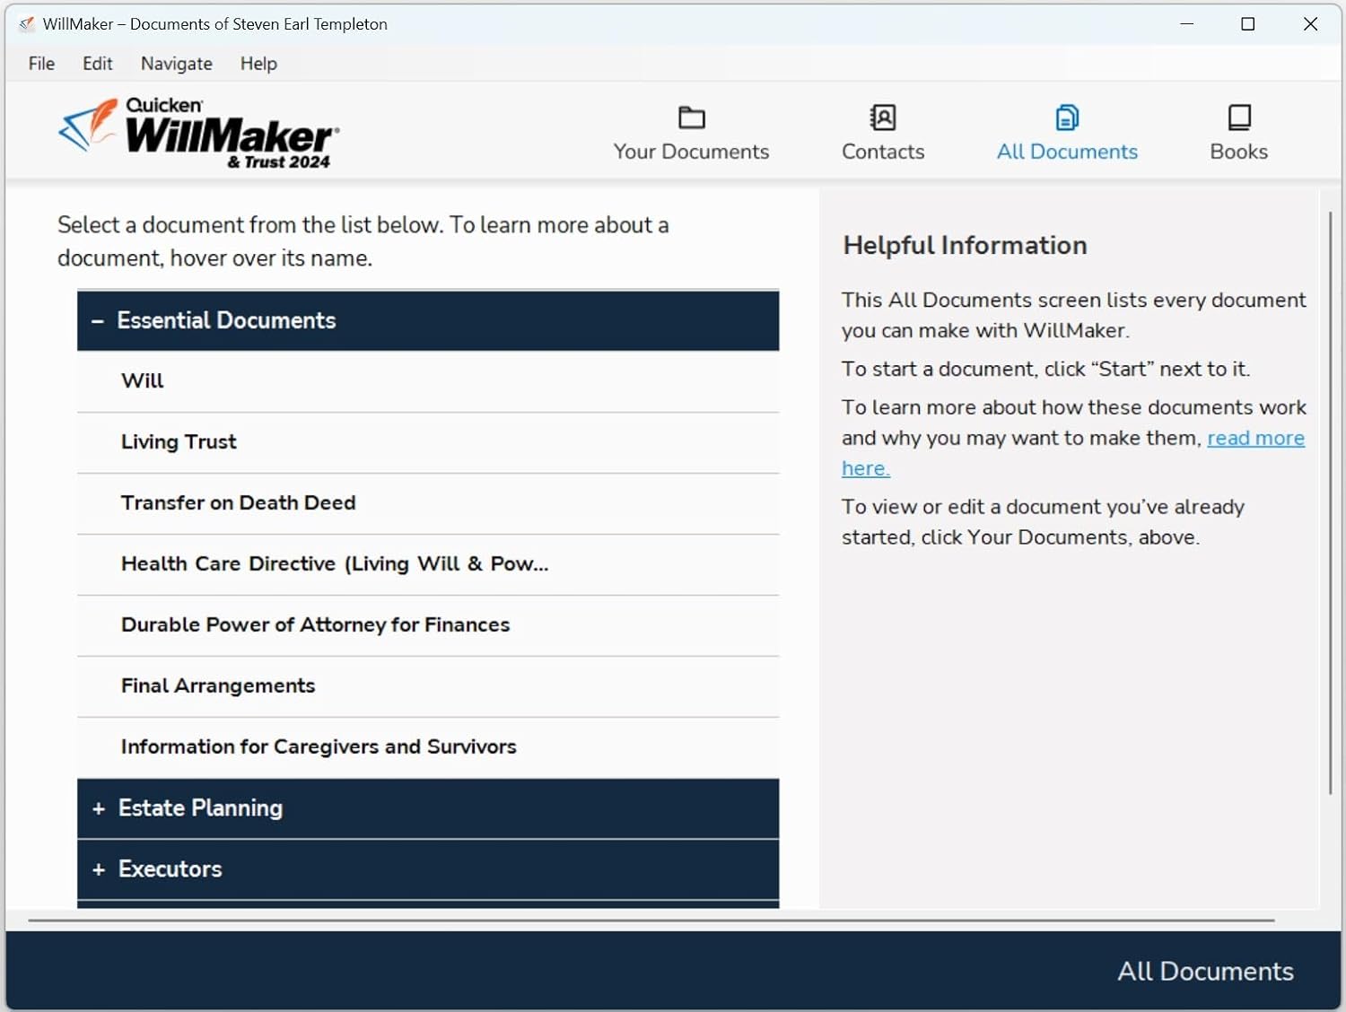Maximize the WillMaker window
Screen dimensions: 1346x1012
(1247, 24)
